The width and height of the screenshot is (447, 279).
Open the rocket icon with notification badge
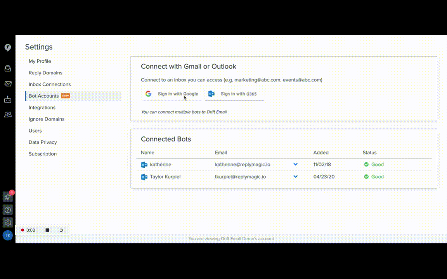(8, 196)
